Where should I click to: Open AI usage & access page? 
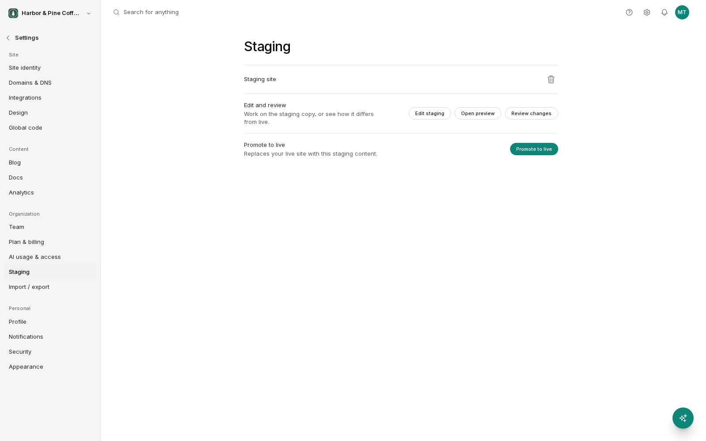tap(50, 257)
